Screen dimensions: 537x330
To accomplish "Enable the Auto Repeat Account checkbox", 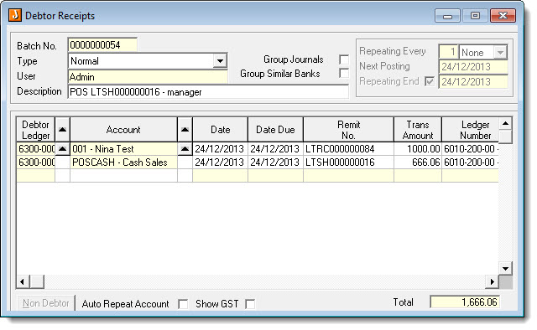I will click(183, 304).
